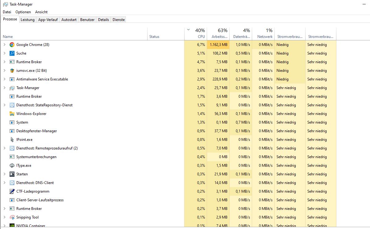Switch to the Benutzer tab

tap(87, 19)
